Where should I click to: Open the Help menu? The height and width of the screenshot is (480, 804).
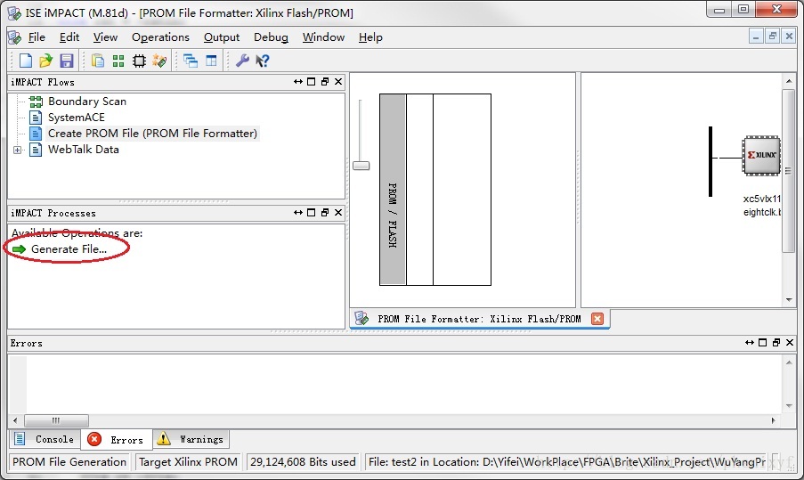coord(370,37)
